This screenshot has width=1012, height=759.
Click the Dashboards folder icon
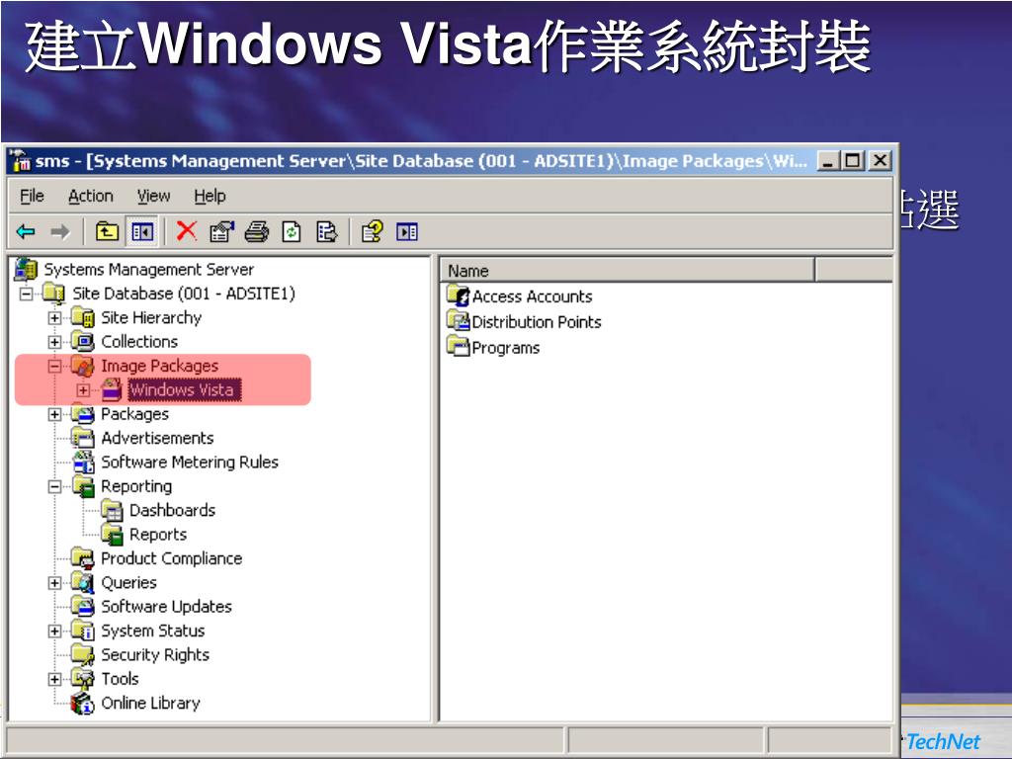(x=112, y=511)
